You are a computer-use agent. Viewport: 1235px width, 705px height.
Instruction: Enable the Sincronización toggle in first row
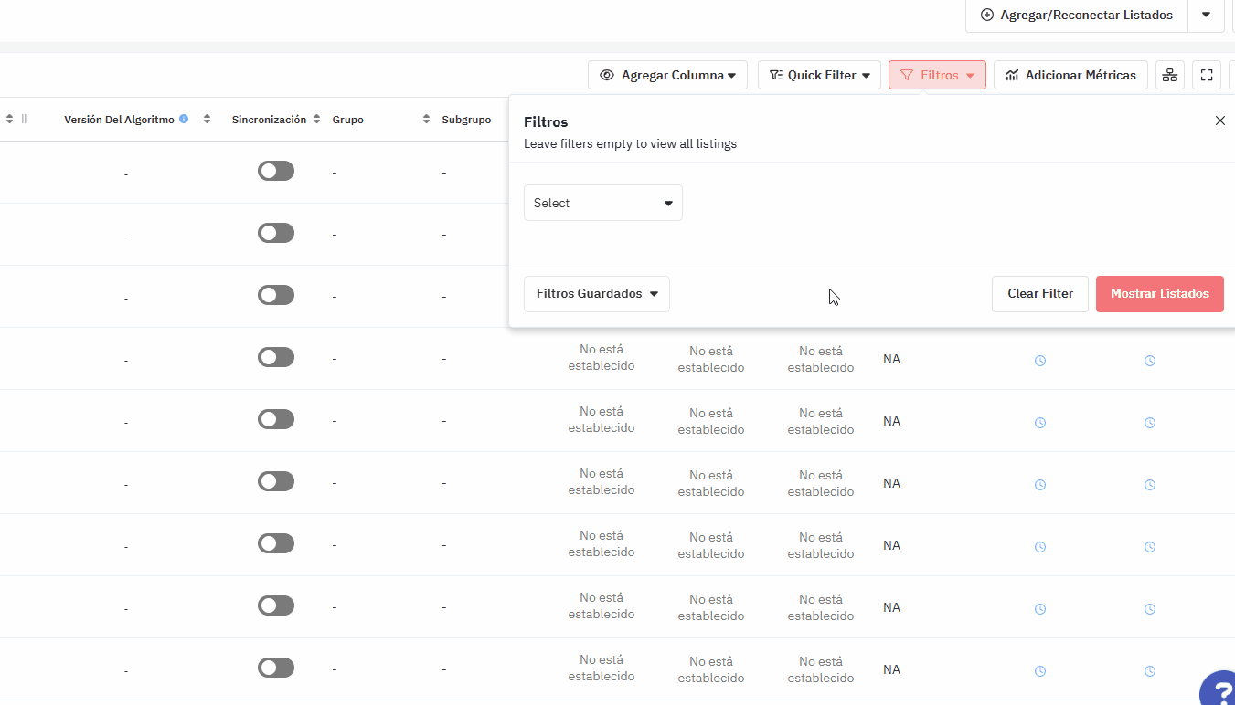[276, 171]
